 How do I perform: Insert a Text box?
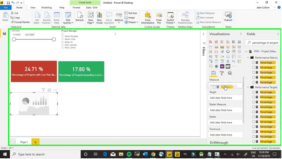[131, 13]
